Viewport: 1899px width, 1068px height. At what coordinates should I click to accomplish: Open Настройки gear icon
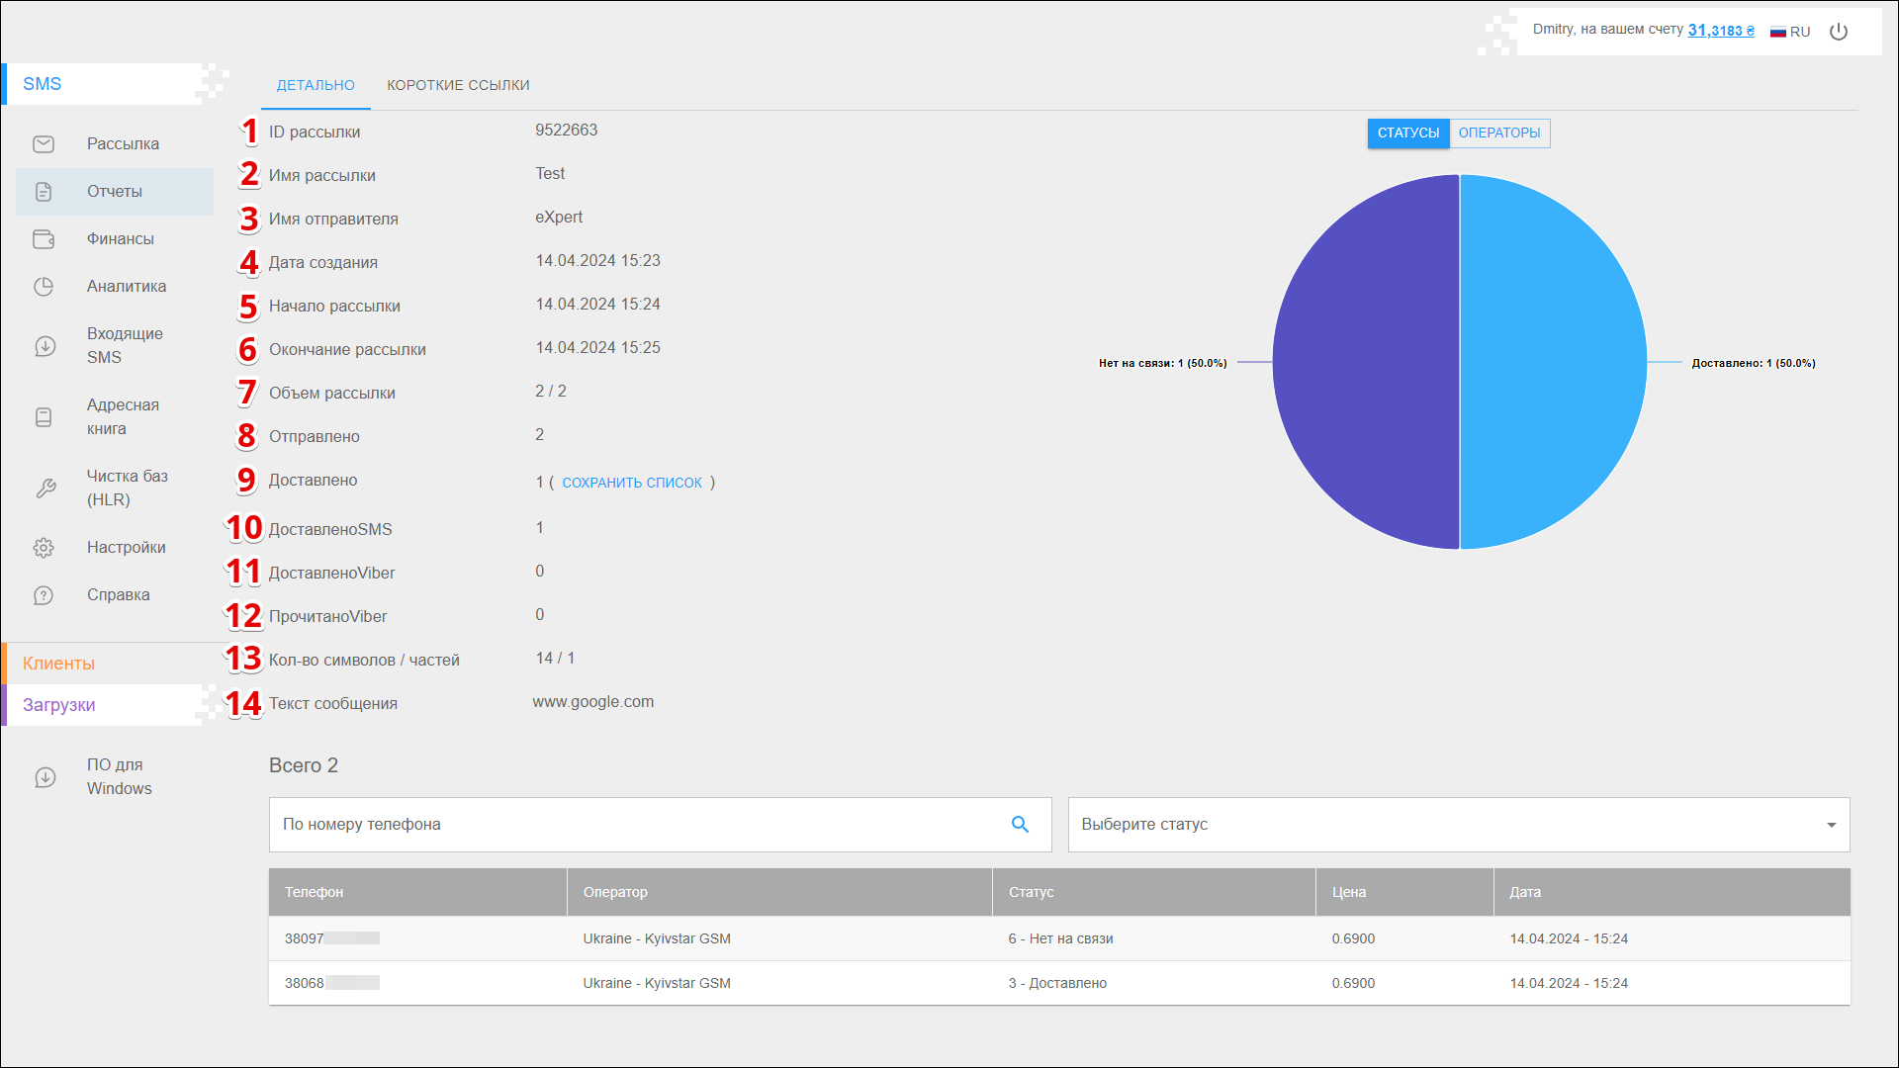click(44, 548)
